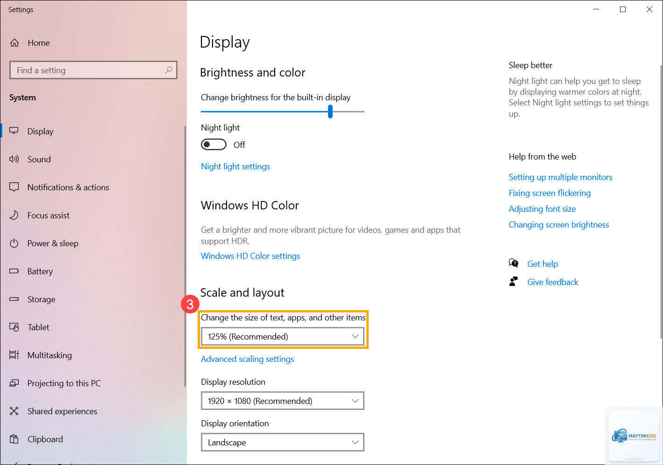
Task: Open Setting up multiple monitors help
Action: tap(560, 177)
